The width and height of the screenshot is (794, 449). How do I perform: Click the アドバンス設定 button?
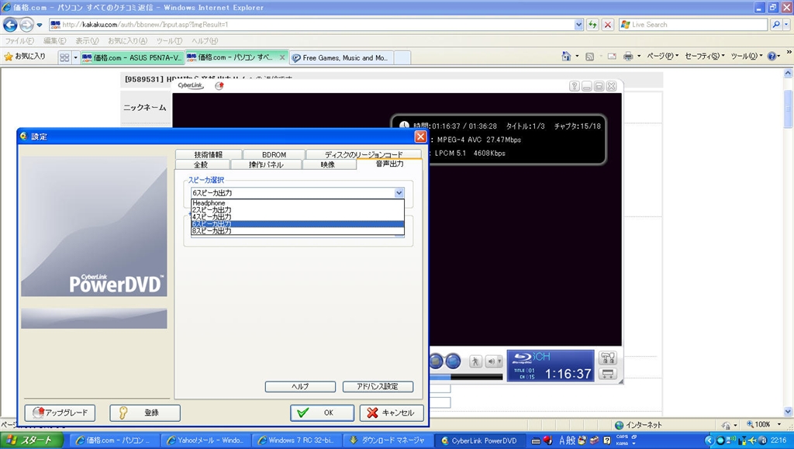(x=378, y=386)
